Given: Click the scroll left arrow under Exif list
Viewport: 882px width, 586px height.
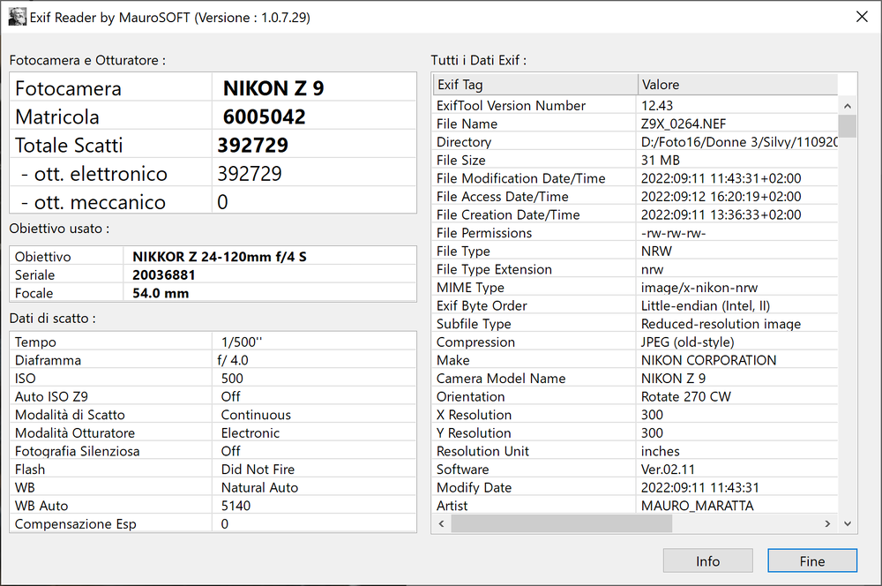Looking at the screenshot, I should [x=442, y=523].
